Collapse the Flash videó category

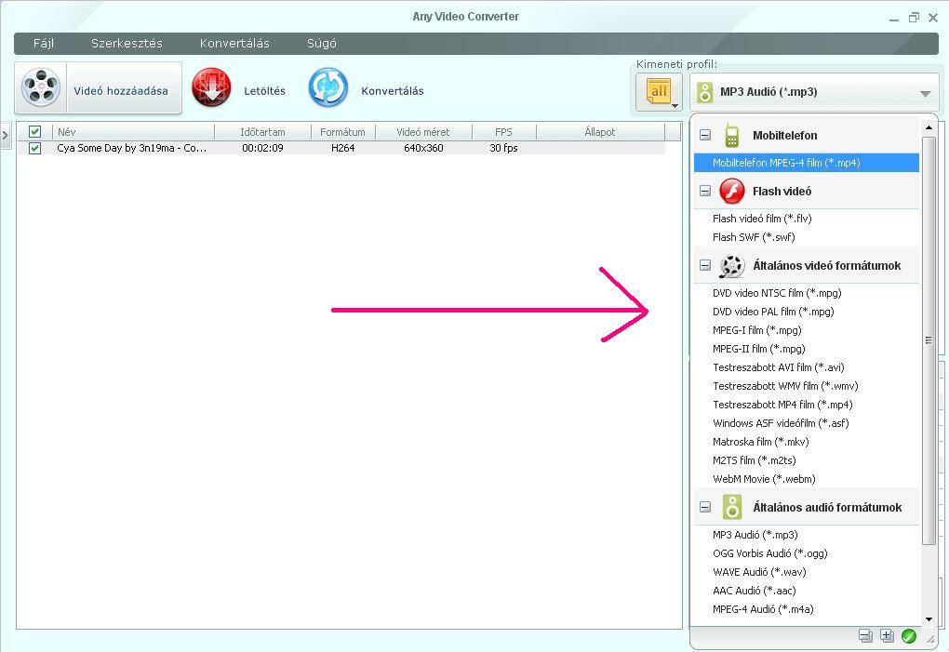click(705, 191)
